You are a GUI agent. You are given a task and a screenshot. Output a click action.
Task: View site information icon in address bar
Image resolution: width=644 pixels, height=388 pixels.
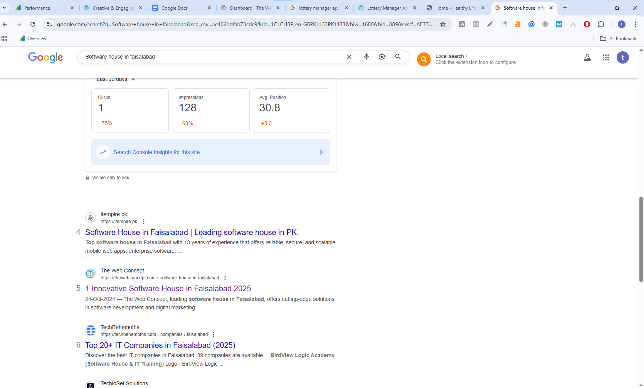[49, 24]
